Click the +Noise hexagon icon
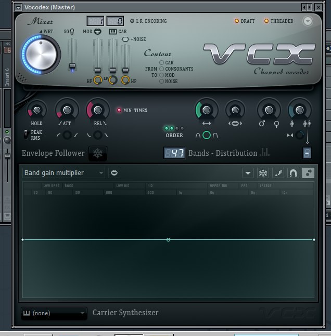 125,39
